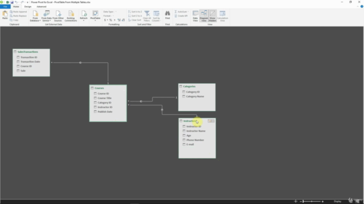Apply percent format icon
Viewport: 364px width, 204px height.
click(110, 20)
